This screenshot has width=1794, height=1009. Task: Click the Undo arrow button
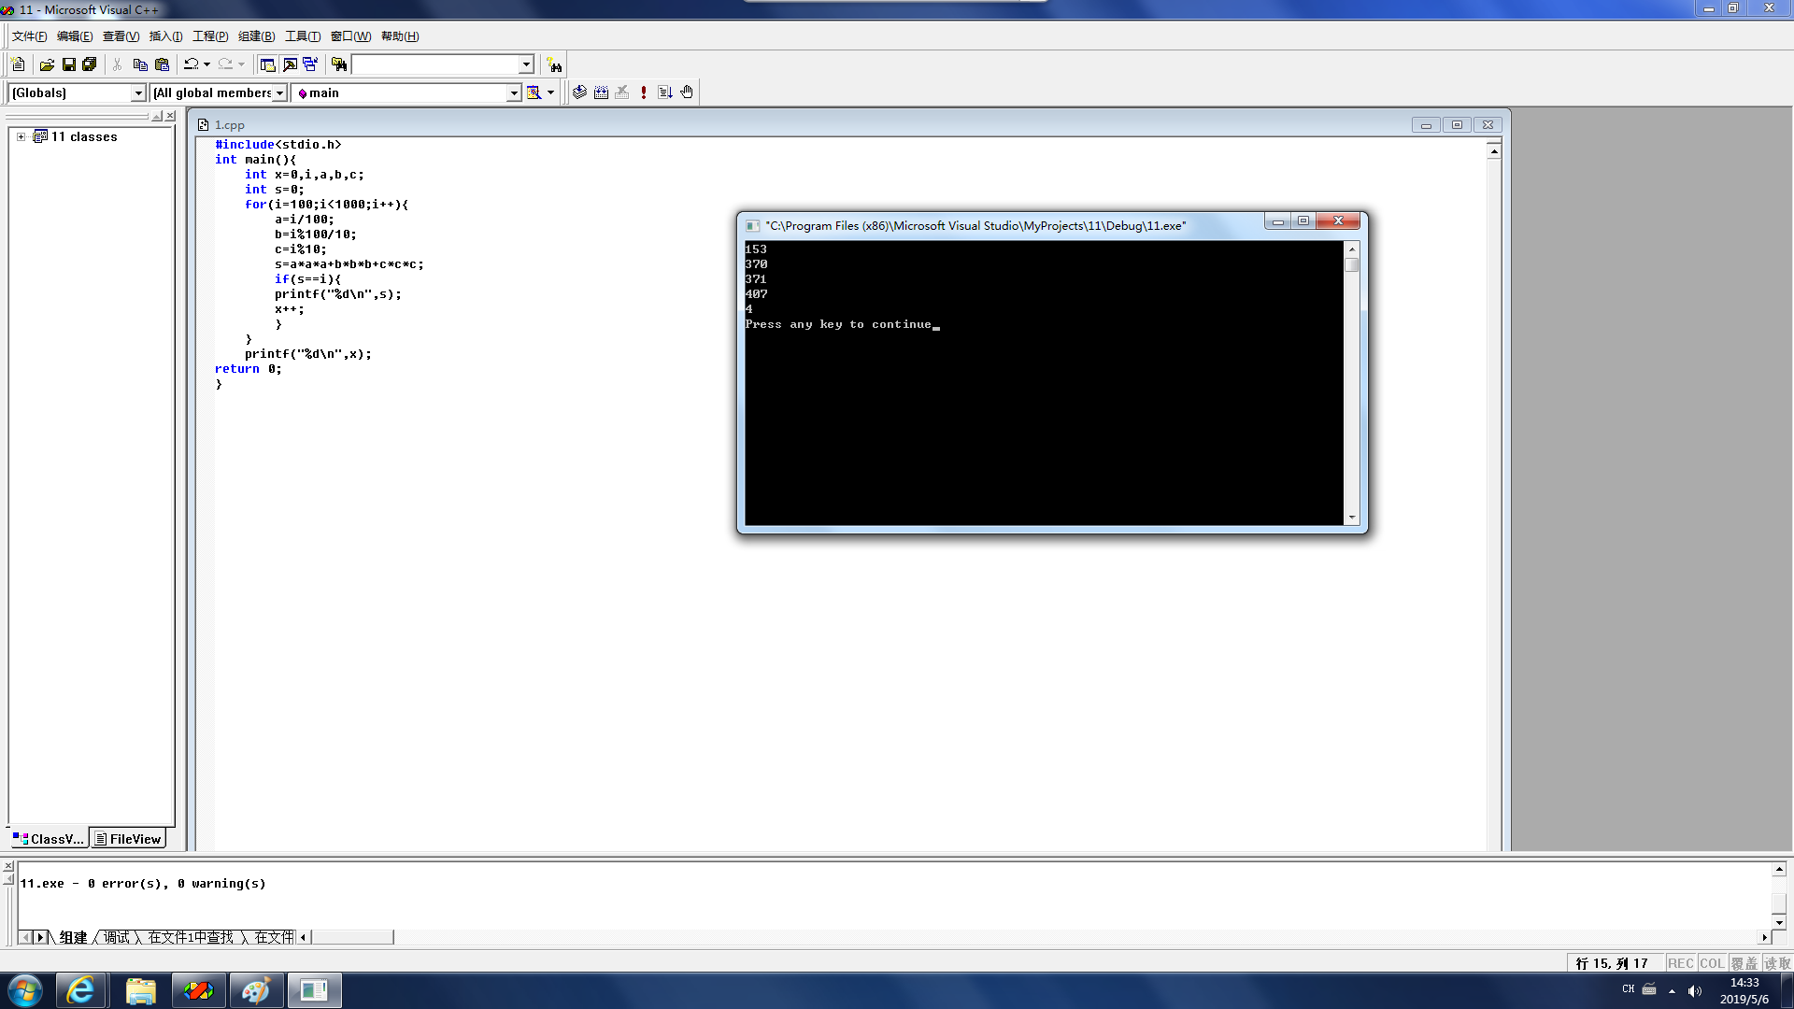191,64
